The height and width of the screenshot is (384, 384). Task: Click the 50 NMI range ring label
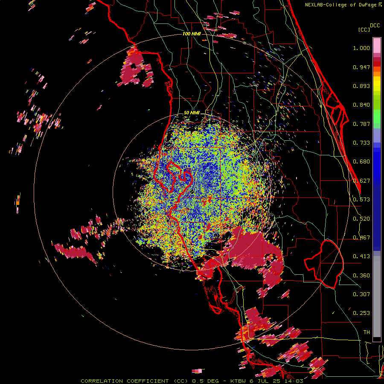click(x=192, y=113)
